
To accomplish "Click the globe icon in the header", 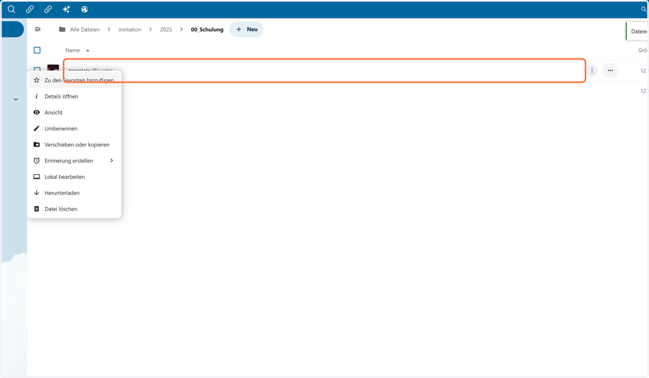I will 84,9.
